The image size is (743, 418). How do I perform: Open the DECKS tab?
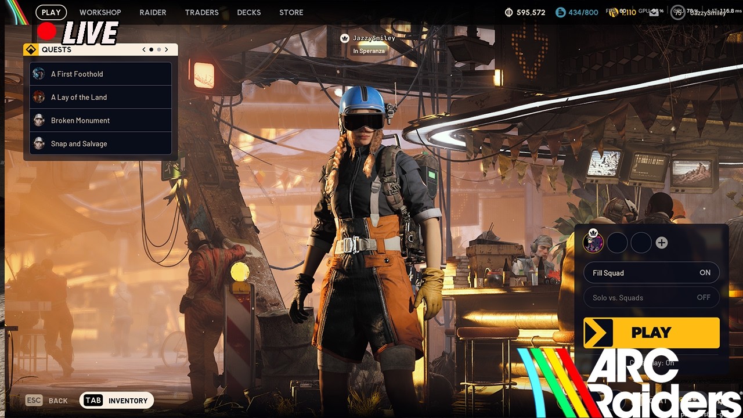(249, 12)
